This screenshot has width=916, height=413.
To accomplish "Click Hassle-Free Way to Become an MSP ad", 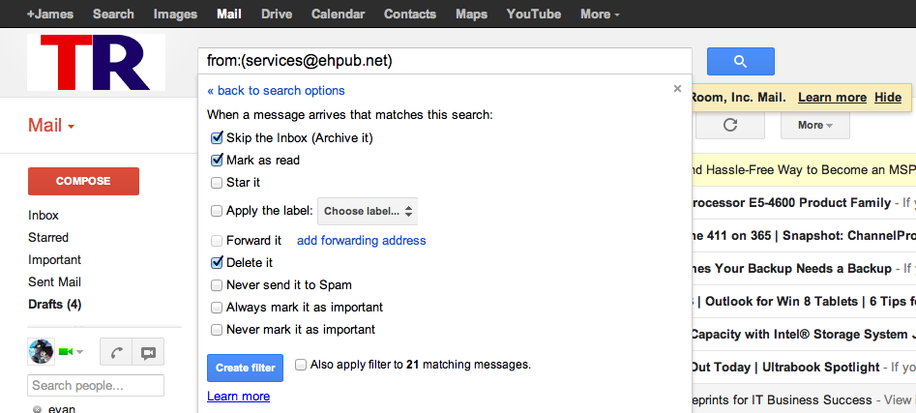I will pyautogui.click(x=803, y=170).
